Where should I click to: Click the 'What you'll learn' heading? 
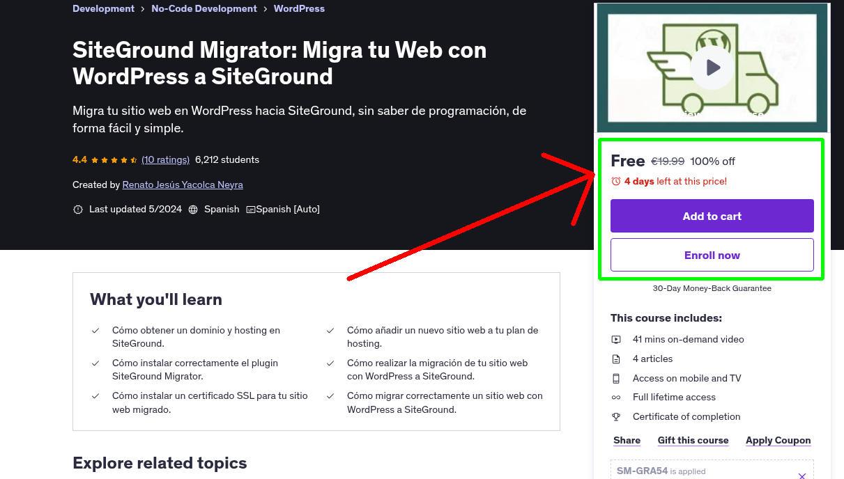[156, 299]
